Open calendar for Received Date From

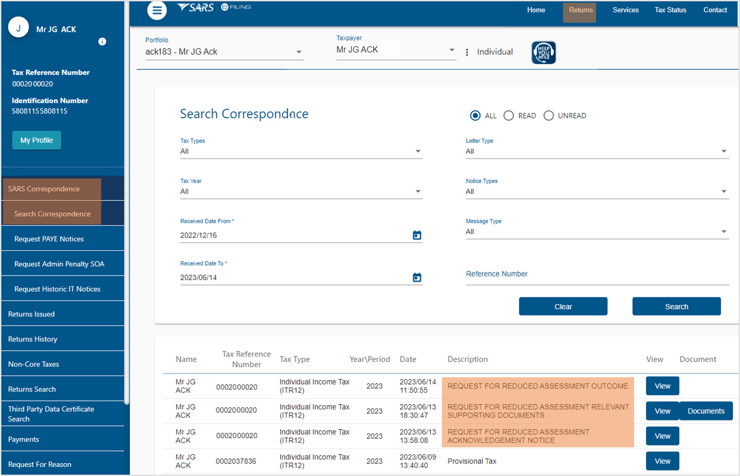(x=417, y=235)
